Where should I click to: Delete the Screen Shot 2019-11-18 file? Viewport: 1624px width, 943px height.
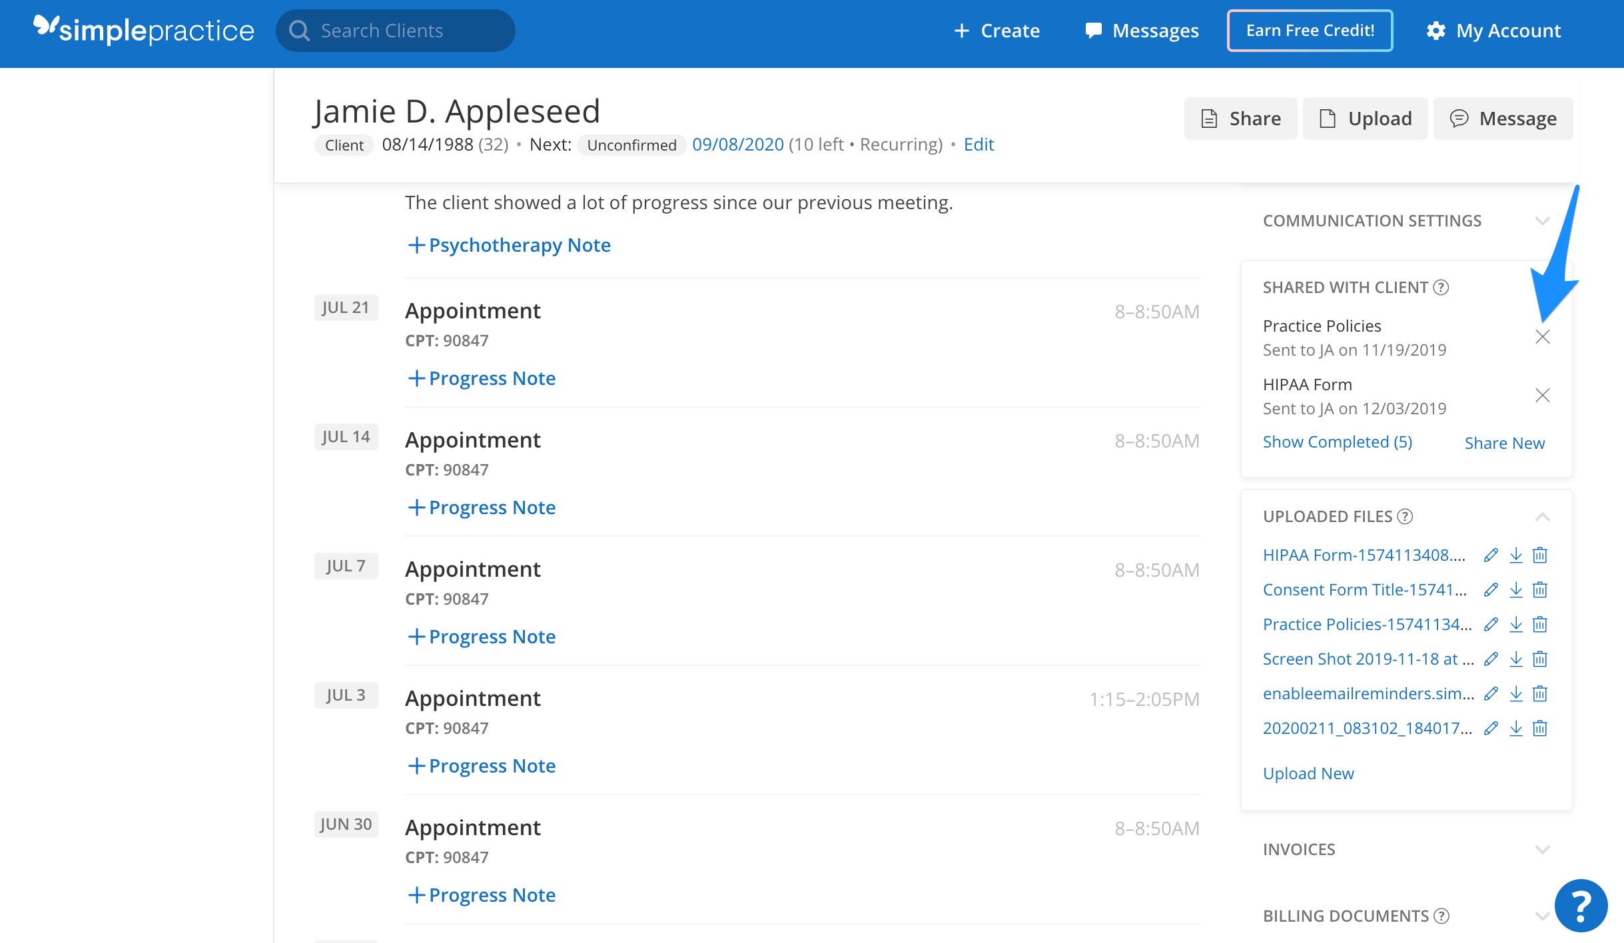pos(1541,659)
